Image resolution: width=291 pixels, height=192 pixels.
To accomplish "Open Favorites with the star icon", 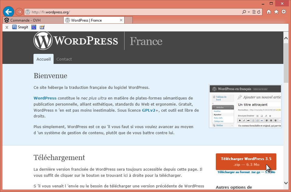I will tap(276, 12).
